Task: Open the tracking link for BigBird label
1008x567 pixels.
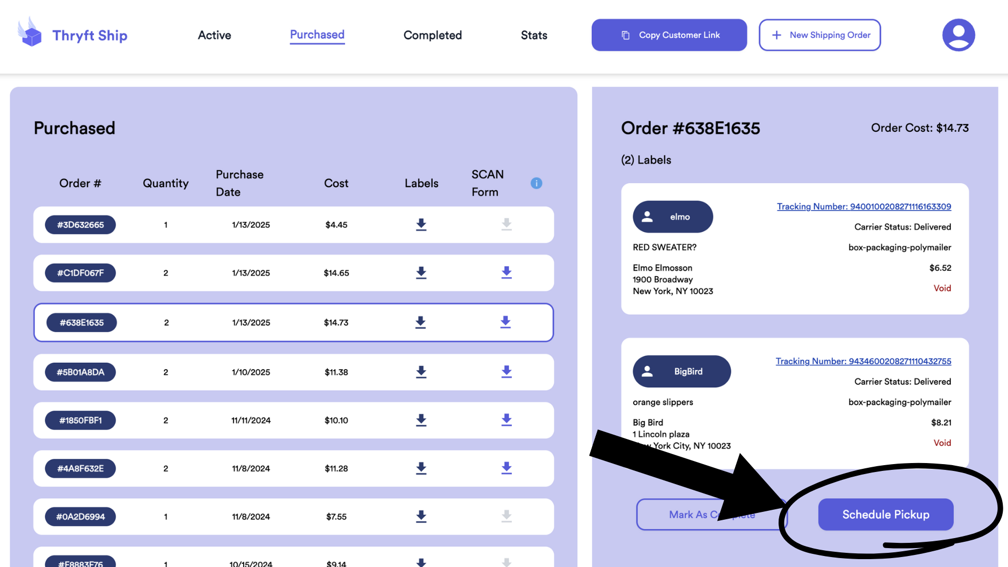Action: [x=863, y=361]
